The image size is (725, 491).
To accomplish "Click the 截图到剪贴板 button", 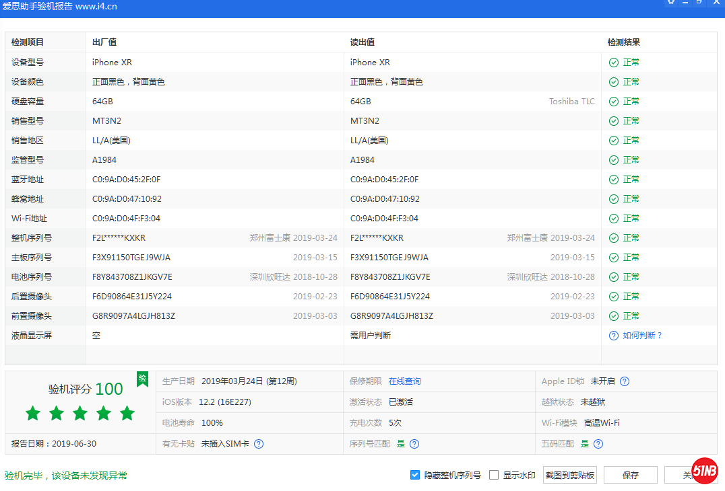I will (x=569, y=475).
